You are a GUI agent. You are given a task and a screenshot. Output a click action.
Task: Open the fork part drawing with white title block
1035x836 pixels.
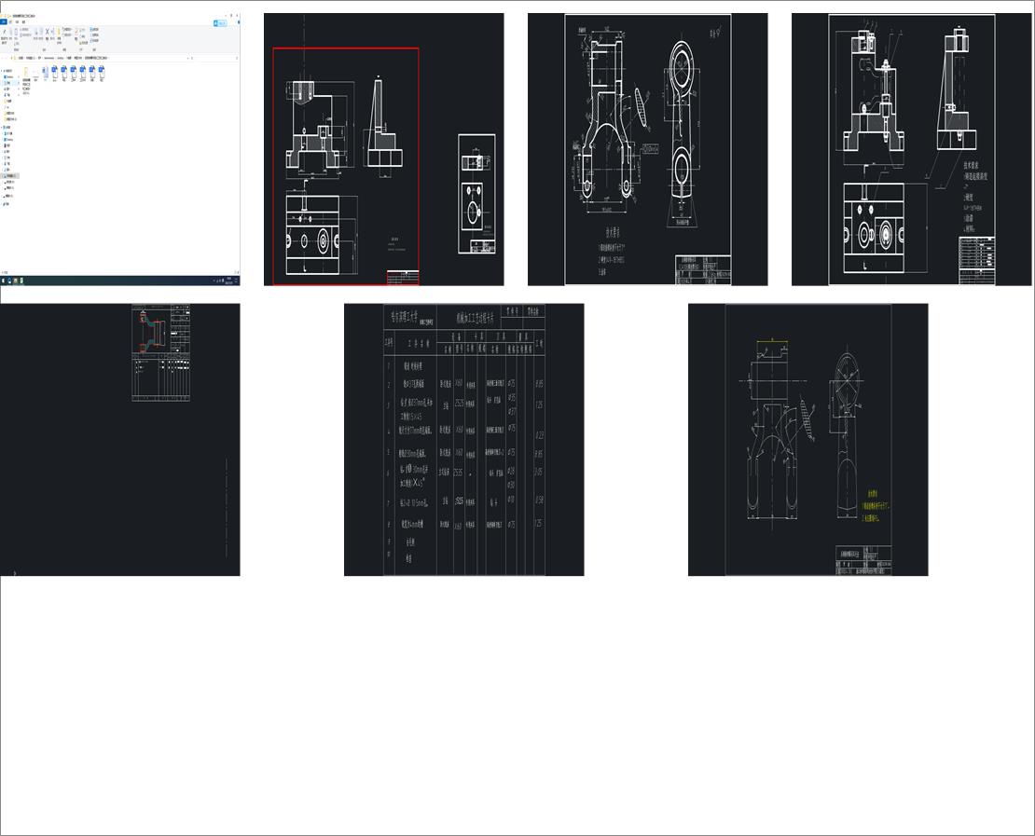647,149
